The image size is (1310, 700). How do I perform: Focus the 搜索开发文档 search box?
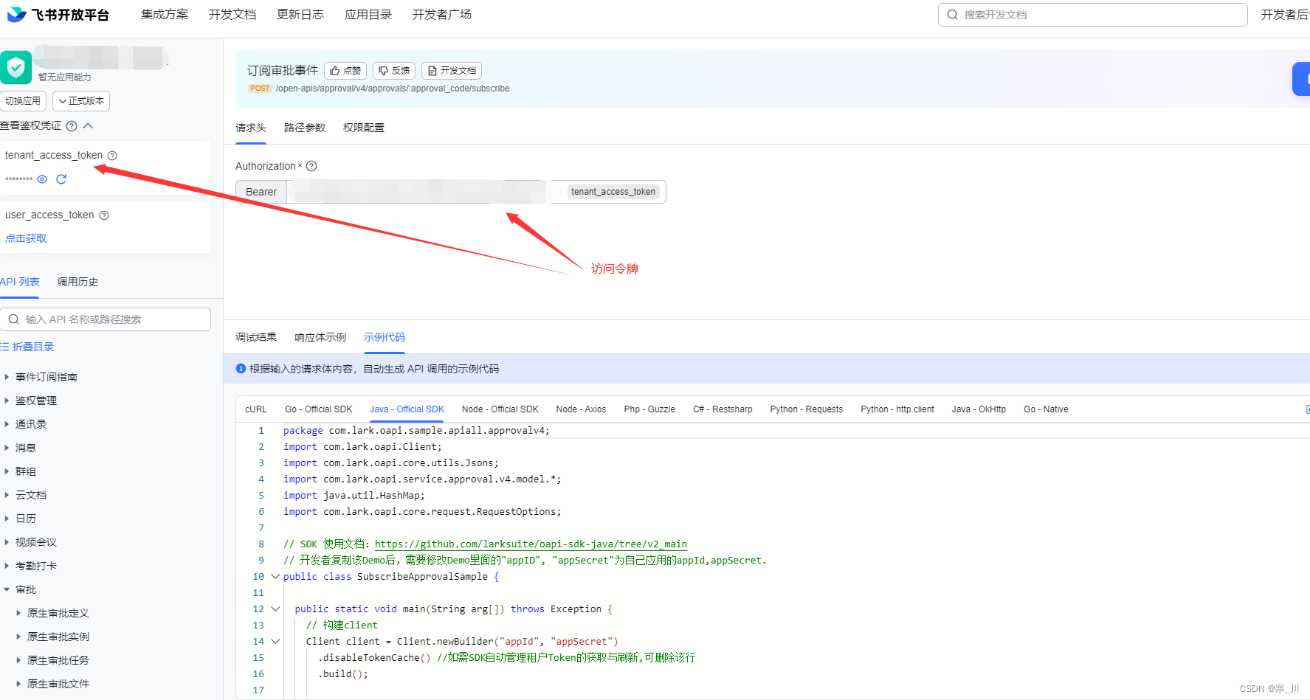[x=1092, y=15]
